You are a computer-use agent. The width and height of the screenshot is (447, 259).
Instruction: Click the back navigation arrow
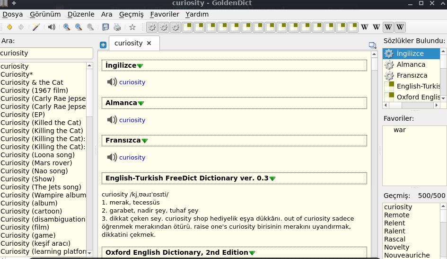9,27
